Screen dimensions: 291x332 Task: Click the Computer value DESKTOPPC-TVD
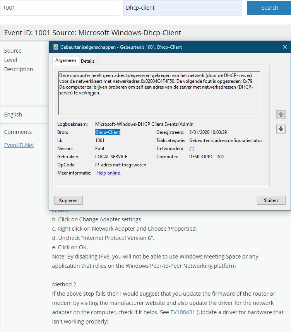click(206, 157)
